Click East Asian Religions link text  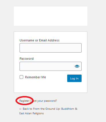coord(32,113)
